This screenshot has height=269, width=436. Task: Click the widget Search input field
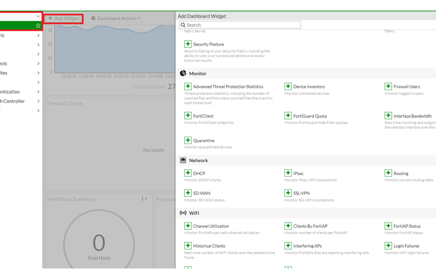click(240, 25)
